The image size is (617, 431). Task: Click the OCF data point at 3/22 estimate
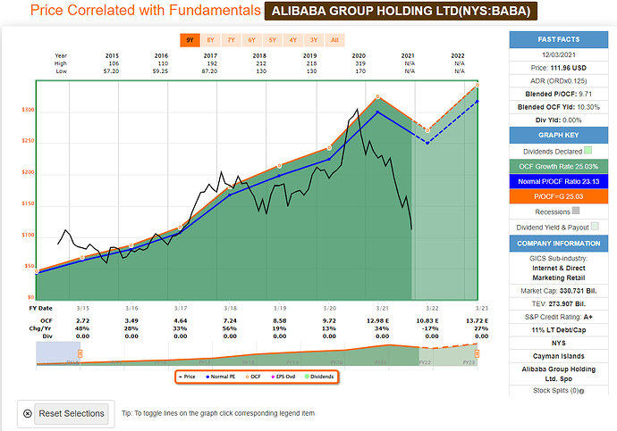[427, 130]
